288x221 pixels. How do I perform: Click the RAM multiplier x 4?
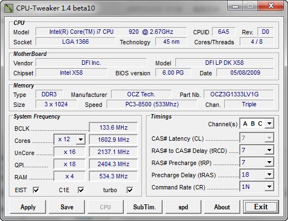(69, 176)
